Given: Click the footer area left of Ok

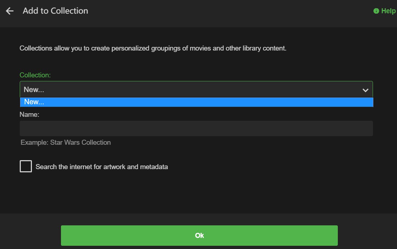Looking at the screenshot, I should pyautogui.click(x=30, y=235).
